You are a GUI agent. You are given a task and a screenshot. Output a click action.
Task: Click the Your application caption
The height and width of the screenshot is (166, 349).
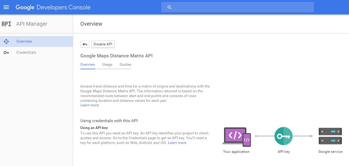(x=236, y=152)
